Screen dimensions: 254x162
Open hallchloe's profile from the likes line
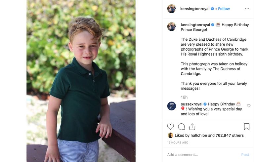click(x=198, y=135)
